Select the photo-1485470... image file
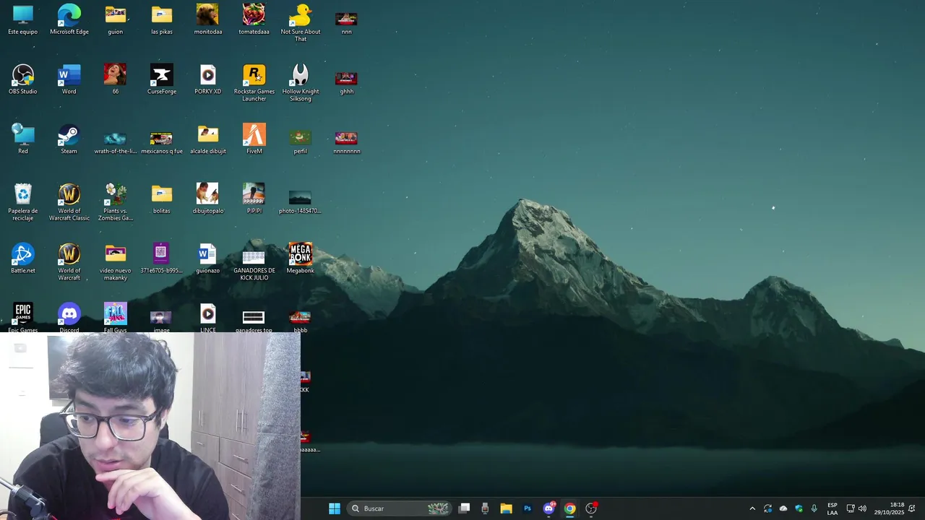This screenshot has height=520, width=925. click(301, 202)
